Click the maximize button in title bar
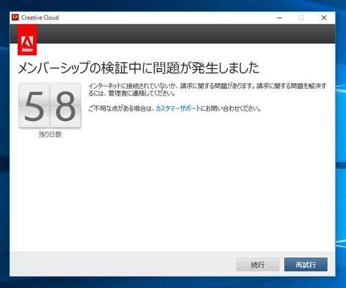This screenshot has height=288, width=346. pyautogui.click(x=302, y=18)
